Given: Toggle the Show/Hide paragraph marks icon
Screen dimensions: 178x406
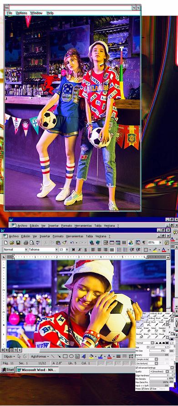Looking at the screenshot, I should 144,243.
